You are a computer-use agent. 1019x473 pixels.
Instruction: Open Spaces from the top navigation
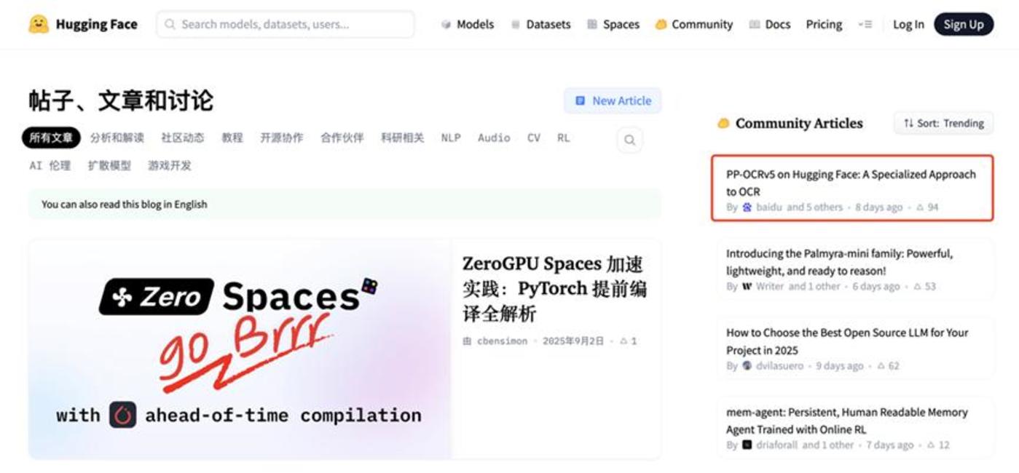613,24
